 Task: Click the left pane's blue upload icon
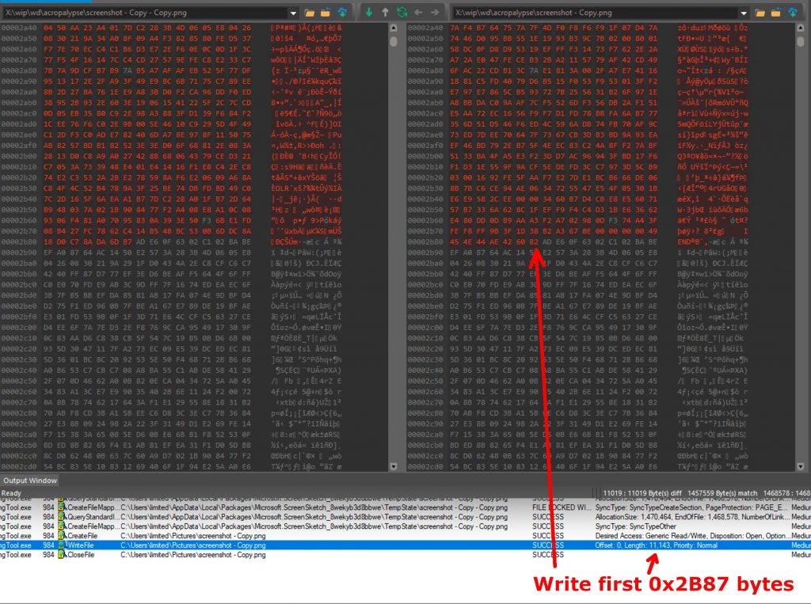[342, 13]
